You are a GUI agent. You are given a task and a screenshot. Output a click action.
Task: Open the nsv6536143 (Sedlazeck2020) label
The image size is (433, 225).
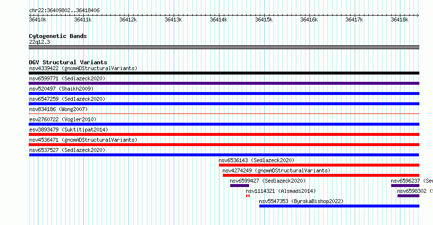pos(256,160)
